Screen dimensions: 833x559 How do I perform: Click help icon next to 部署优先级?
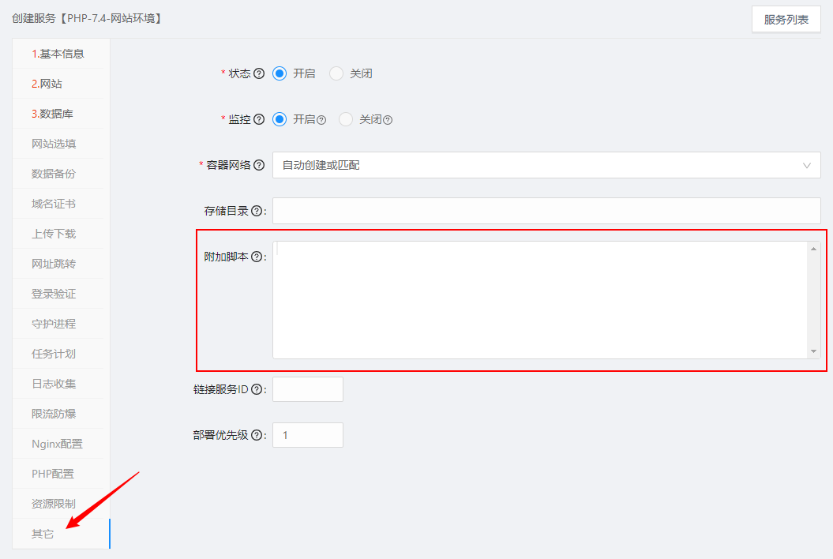point(257,435)
